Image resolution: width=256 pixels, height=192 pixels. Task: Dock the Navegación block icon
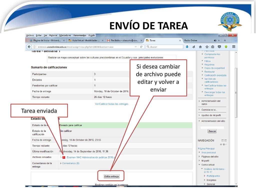tap(226, 140)
